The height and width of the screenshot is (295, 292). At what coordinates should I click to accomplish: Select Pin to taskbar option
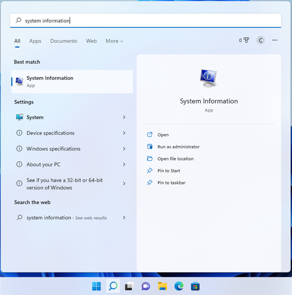171,183
